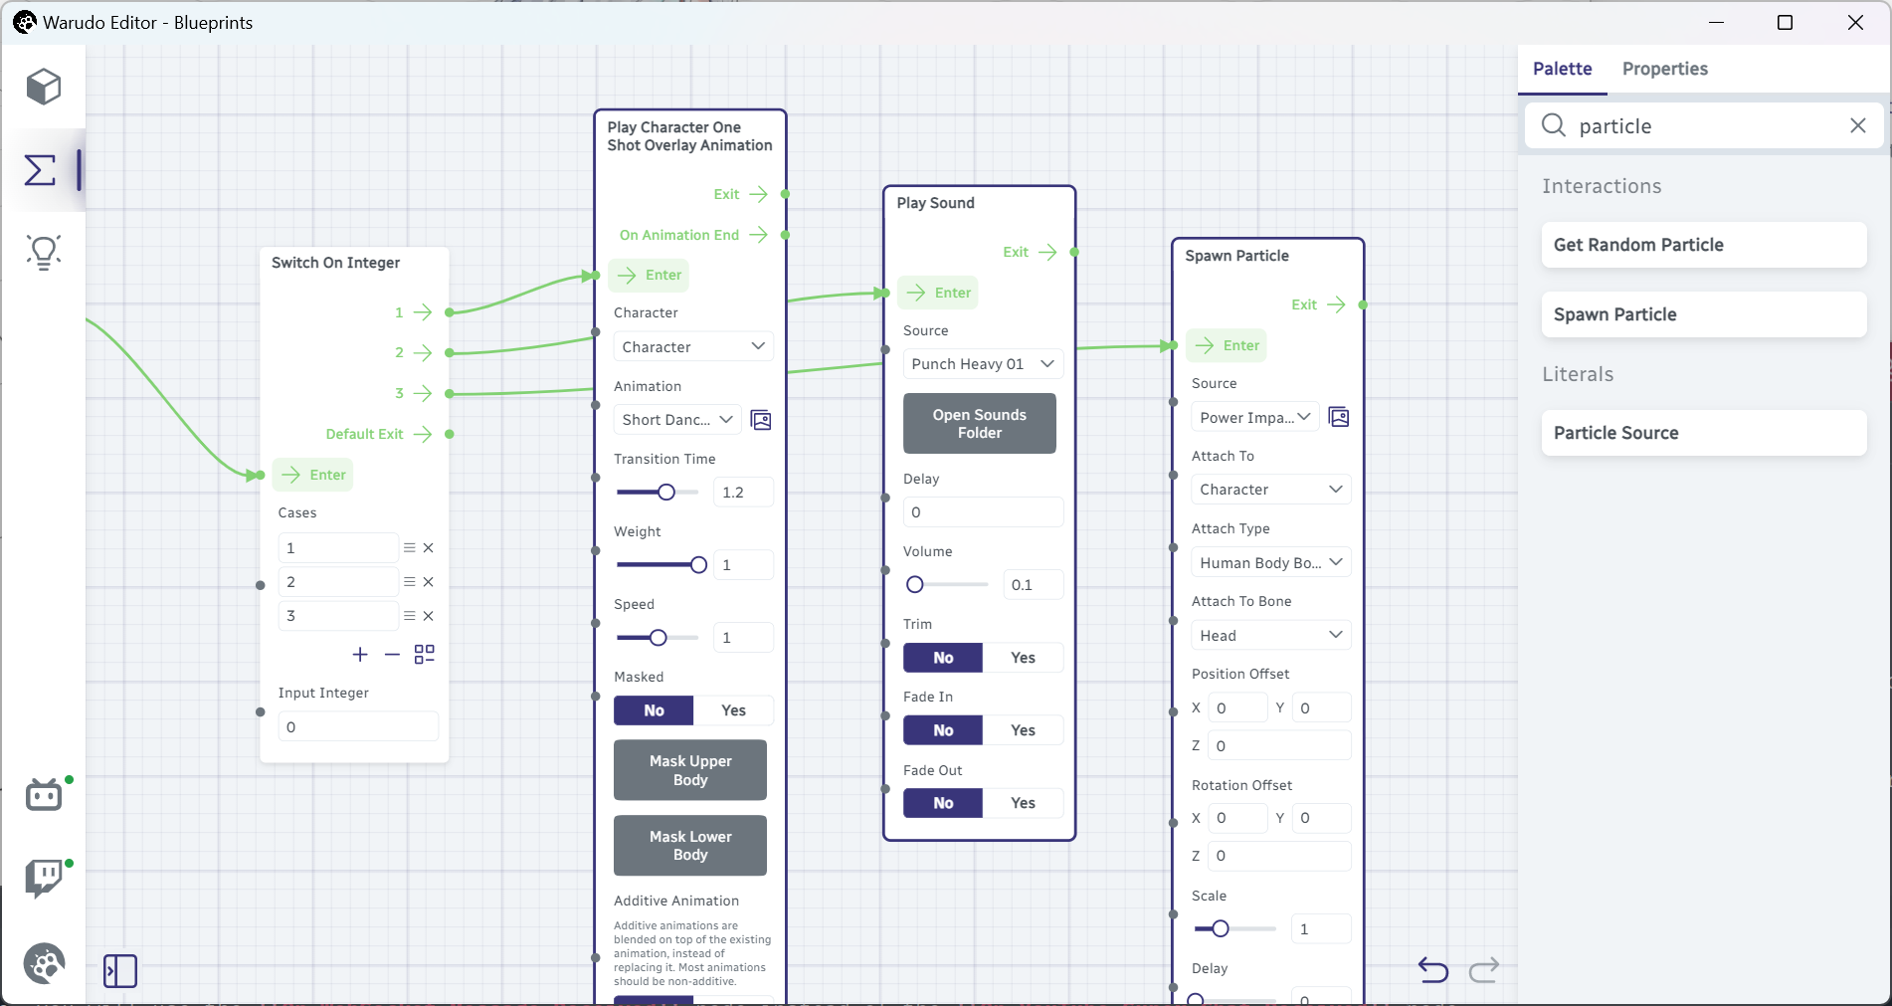This screenshot has height=1006, width=1892.
Task: Switch to the Palette tab
Action: tap(1562, 69)
